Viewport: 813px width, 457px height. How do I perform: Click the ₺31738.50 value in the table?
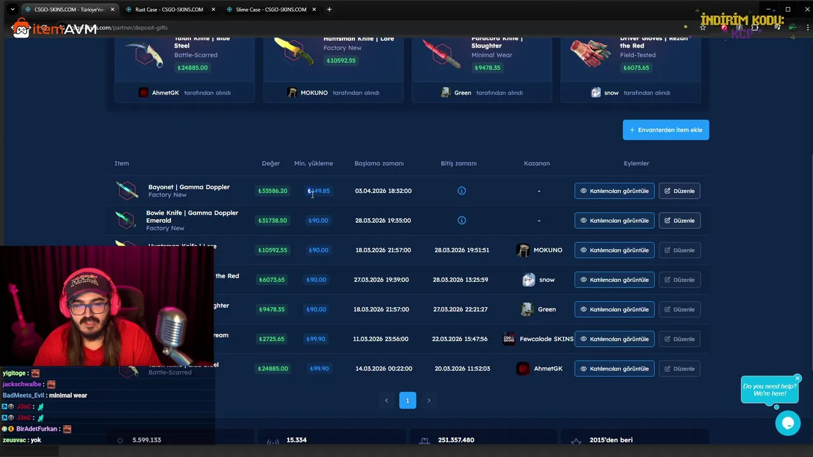272,220
